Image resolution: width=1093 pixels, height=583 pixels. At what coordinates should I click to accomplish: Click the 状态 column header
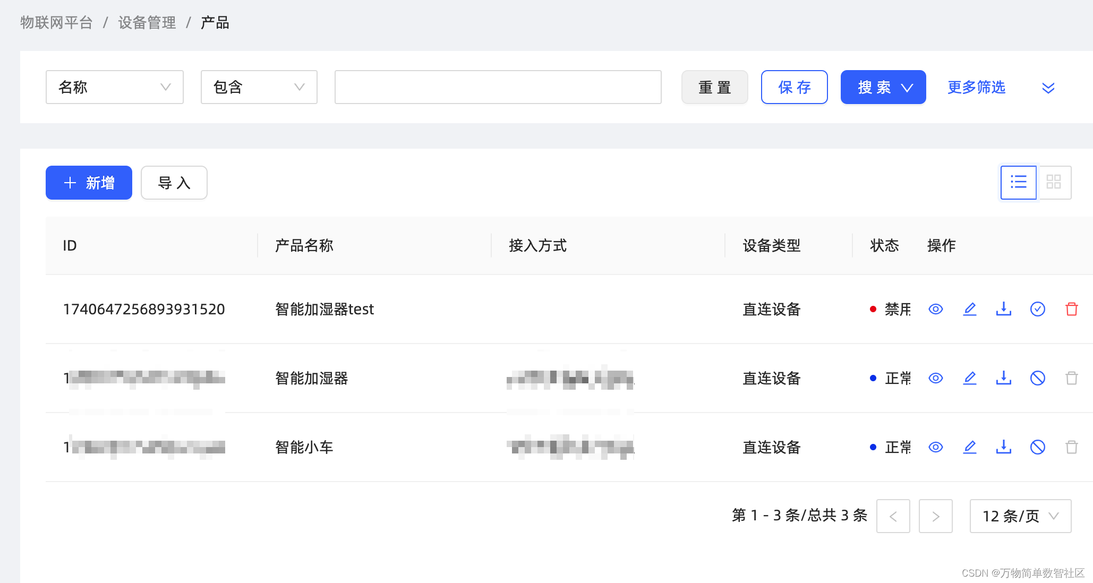[885, 245]
